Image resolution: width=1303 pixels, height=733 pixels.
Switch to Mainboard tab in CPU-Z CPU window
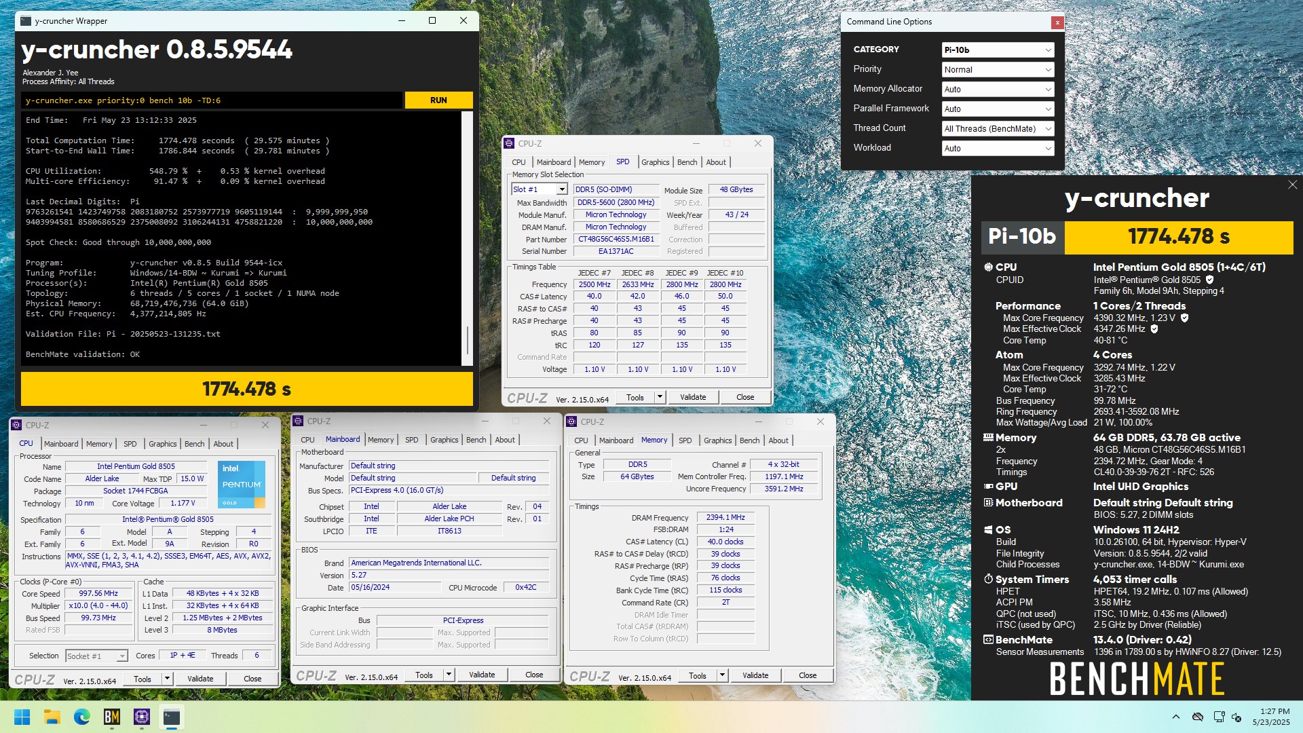[61, 444]
